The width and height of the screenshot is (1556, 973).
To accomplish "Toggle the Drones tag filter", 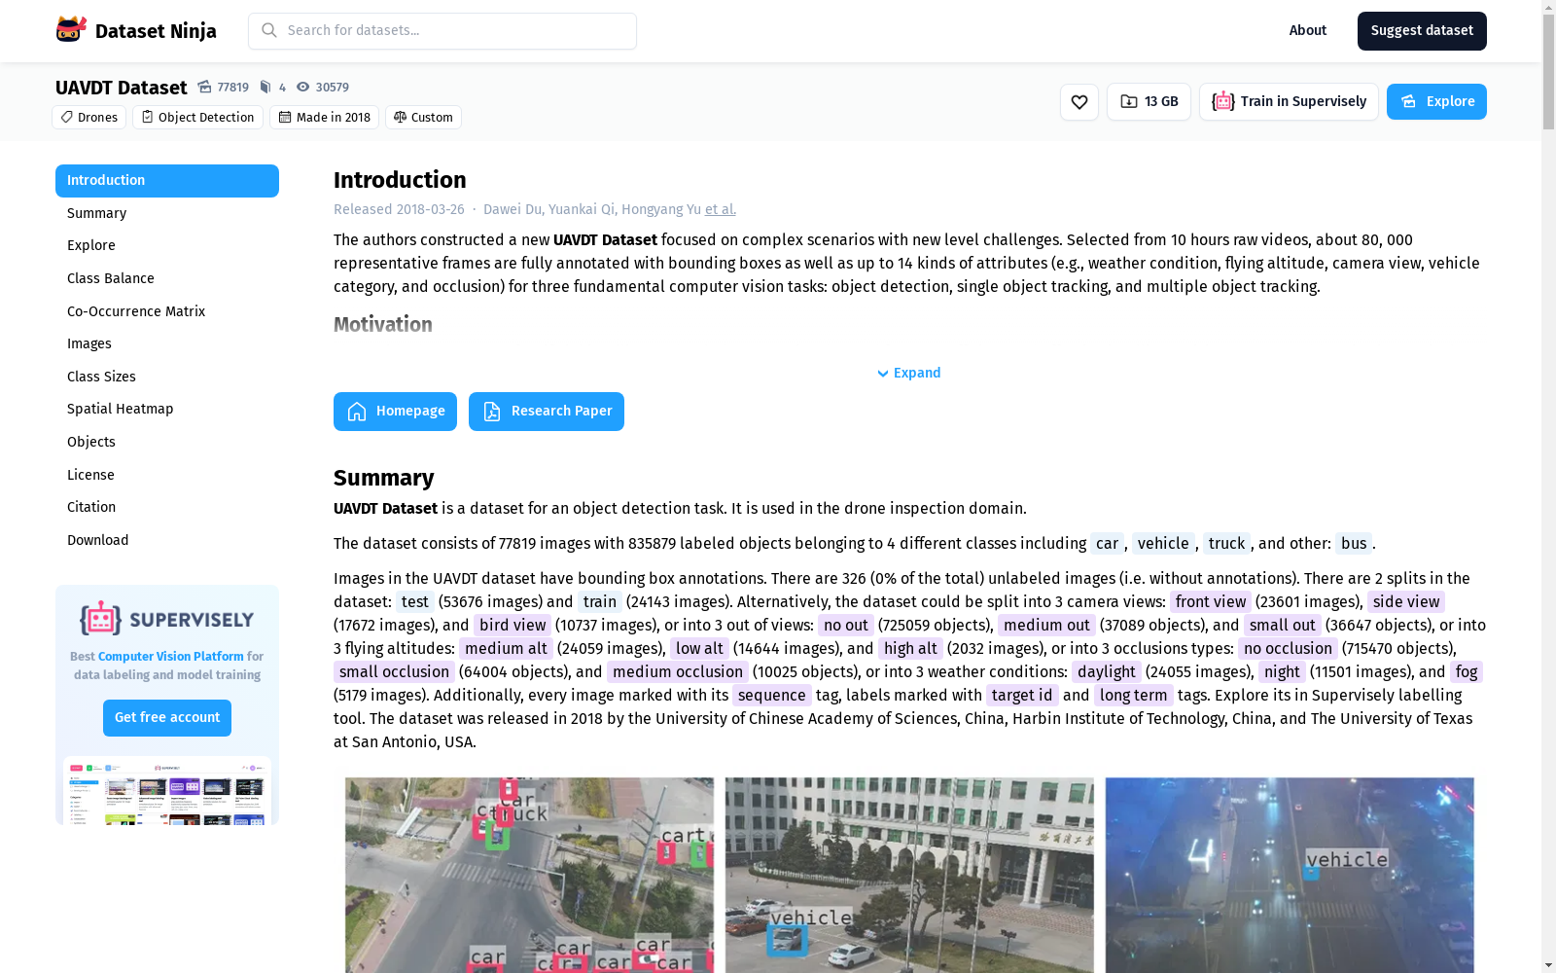I will click(x=88, y=117).
